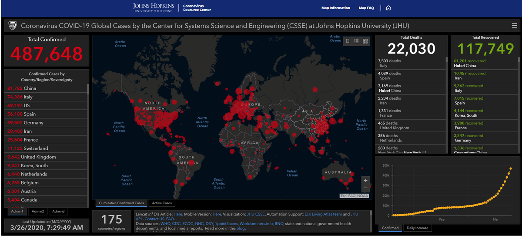Select '10,457 recovered Iran' row
This screenshot has height=236, width=522.
pos(485,76)
